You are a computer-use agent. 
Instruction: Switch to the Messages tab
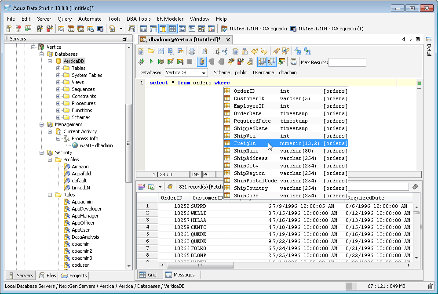pos(180,275)
